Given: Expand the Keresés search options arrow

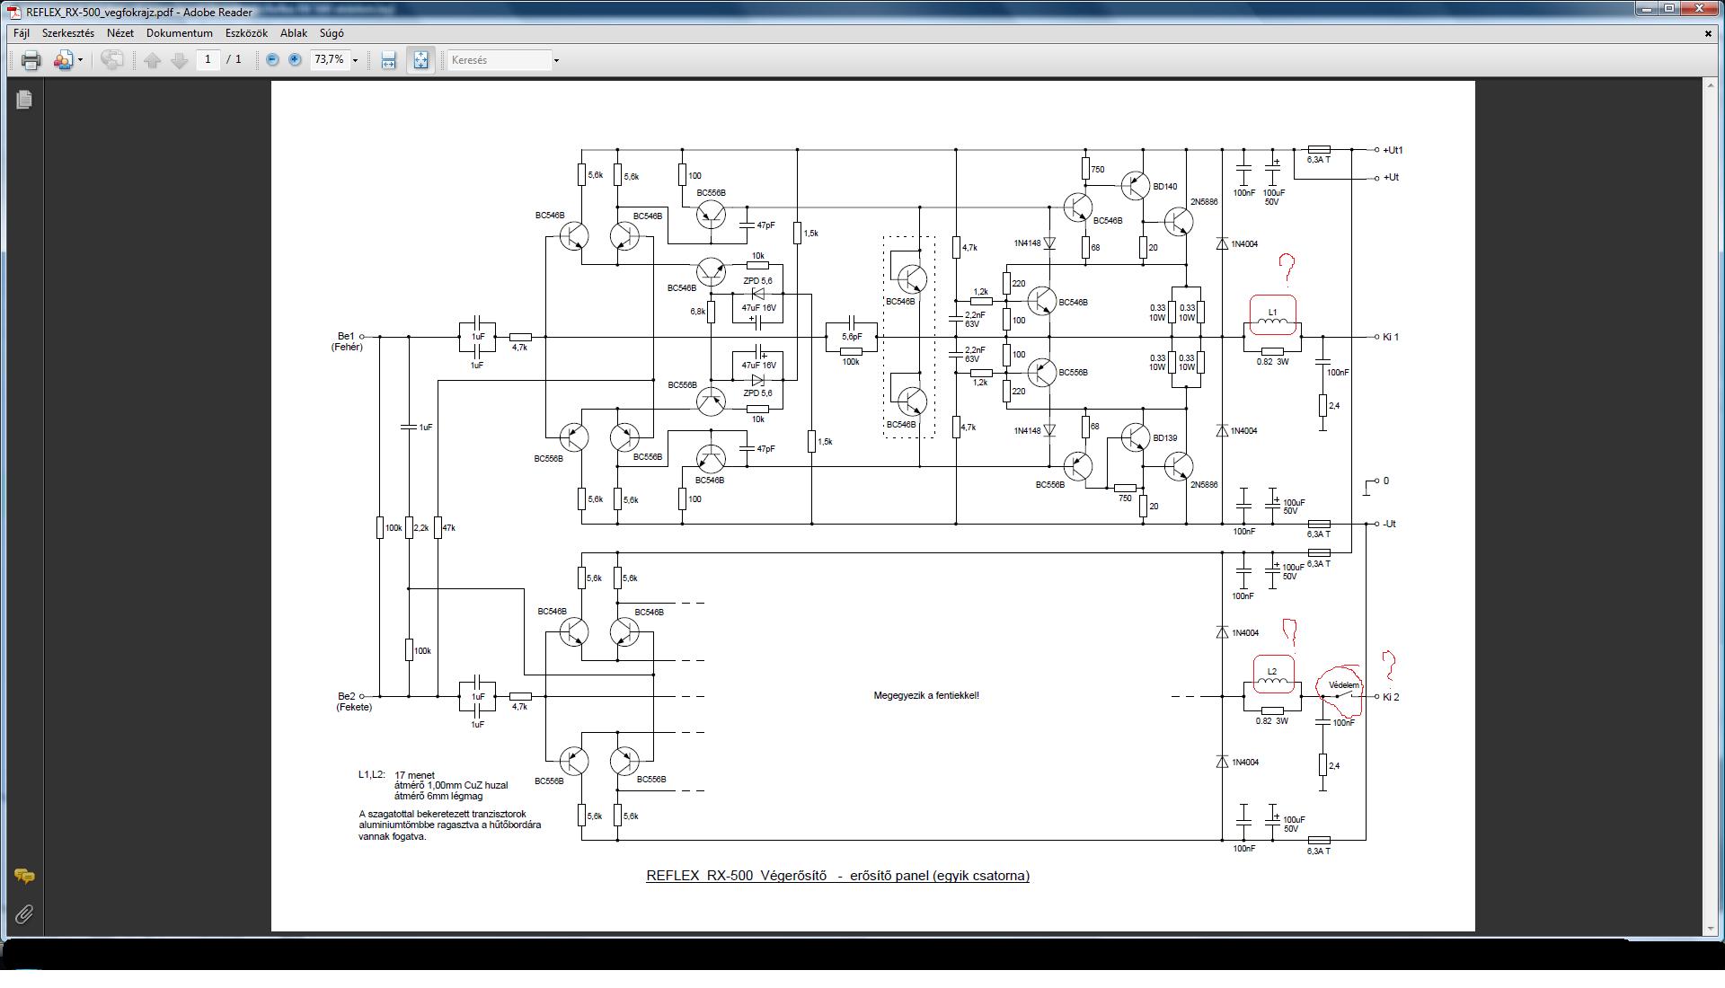Looking at the screenshot, I should [556, 60].
